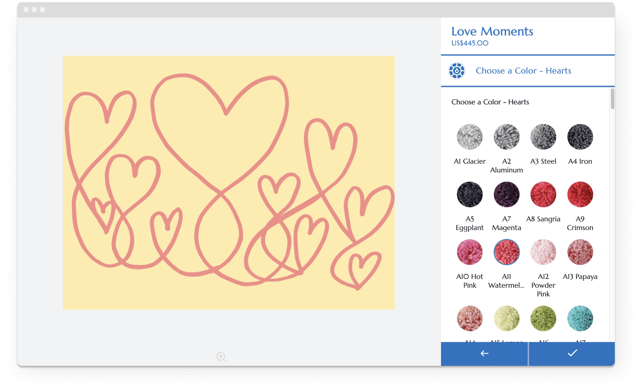Select the A1 Glacier yarn swatch

(469, 137)
